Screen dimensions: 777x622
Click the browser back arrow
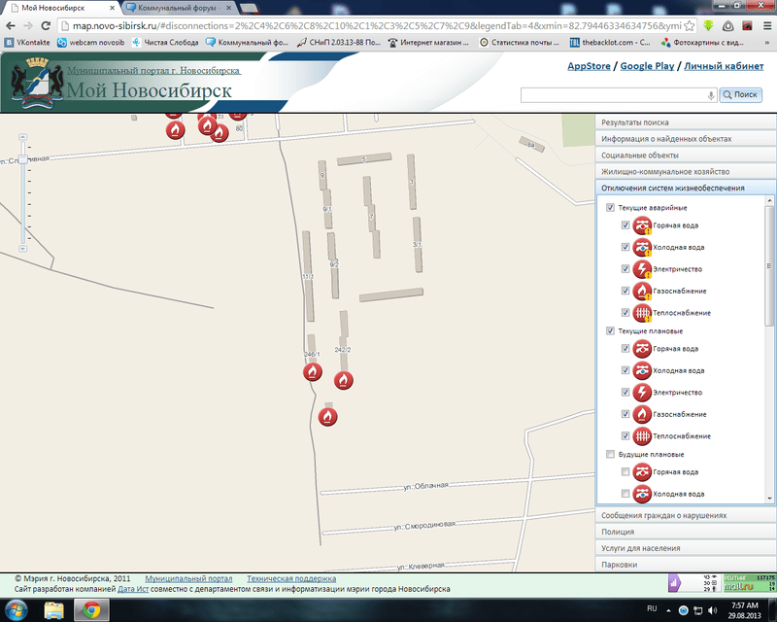pyautogui.click(x=11, y=26)
